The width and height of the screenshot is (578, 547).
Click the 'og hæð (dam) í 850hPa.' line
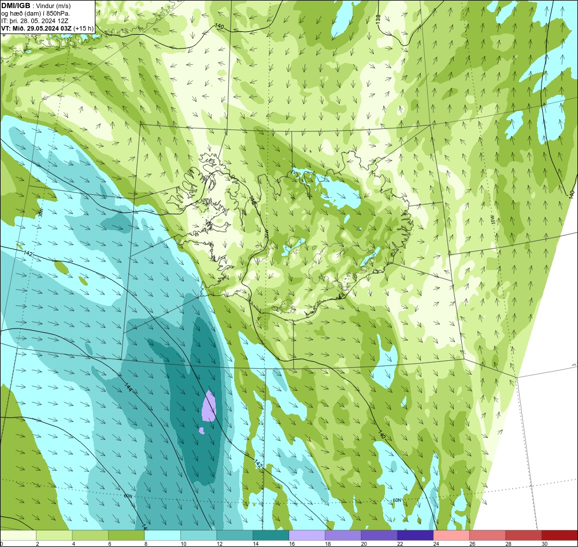[x=35, y=13]
